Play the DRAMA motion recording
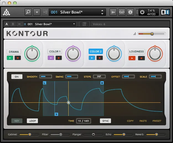The image size is (173, 143). click(10, 58)
